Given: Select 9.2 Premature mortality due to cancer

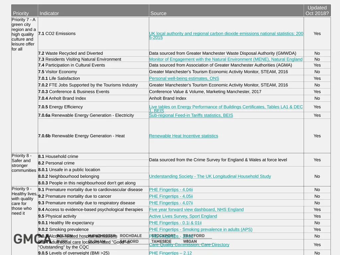Looking at the screenshot, I should 93,196.
